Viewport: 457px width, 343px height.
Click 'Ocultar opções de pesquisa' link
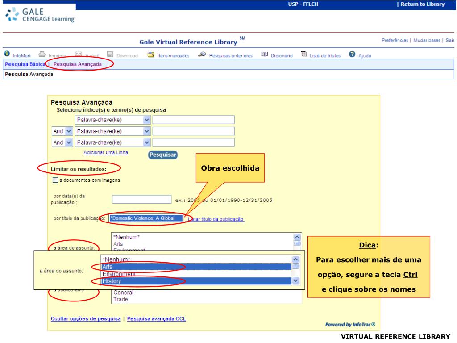pos(86,319)
